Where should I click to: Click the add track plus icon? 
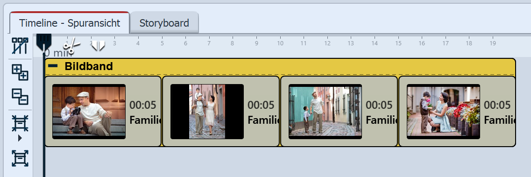coord(20,72)
